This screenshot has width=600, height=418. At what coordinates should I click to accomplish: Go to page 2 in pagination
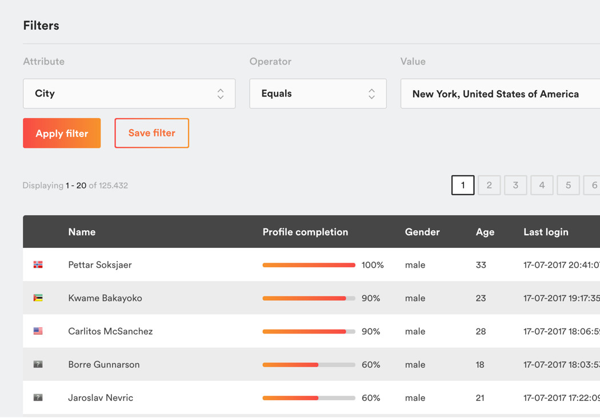[489, 185]
